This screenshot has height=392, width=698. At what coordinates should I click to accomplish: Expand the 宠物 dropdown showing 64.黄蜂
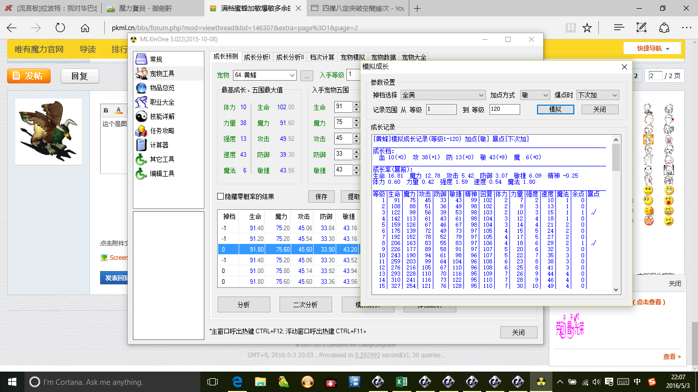pyautogui.click(x=291, y=76)
